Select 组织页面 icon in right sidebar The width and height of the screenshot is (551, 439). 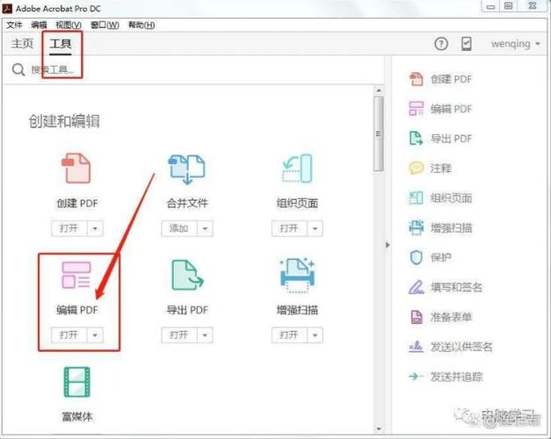417,198
